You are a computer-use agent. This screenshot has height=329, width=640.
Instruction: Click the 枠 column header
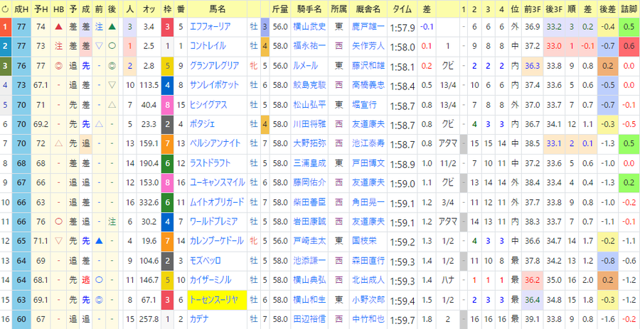click(167, 9)
